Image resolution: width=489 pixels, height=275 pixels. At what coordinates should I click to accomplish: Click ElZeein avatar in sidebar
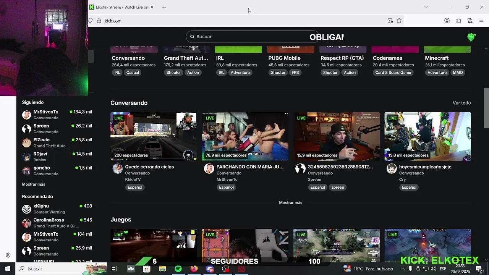coord(26,143)
